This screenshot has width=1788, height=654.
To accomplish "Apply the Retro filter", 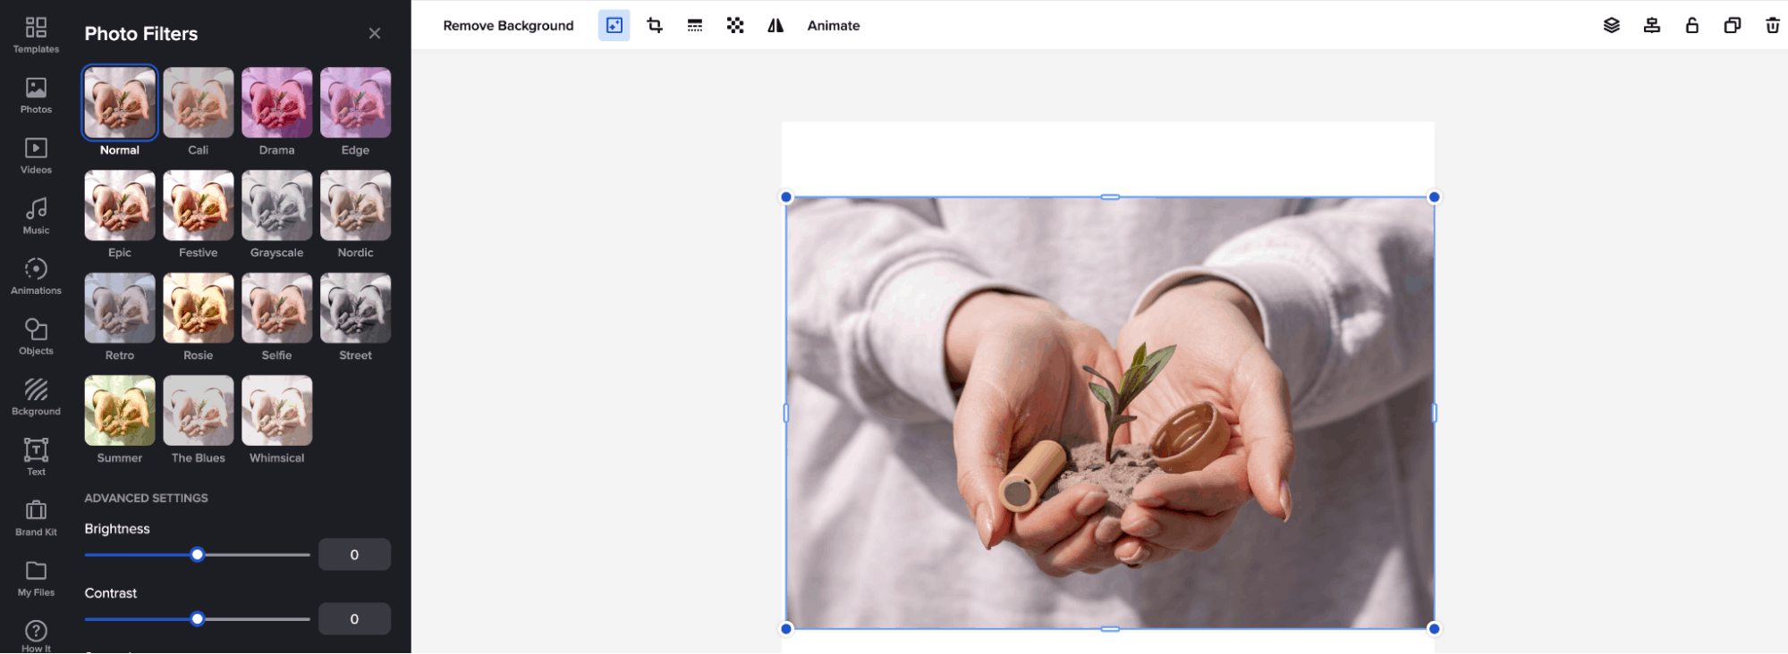I will (x=120, y=308).
